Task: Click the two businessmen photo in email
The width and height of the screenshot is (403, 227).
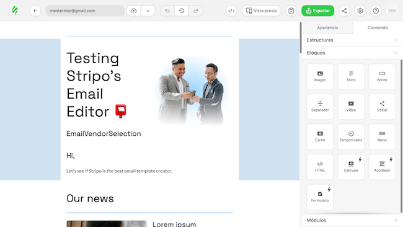Action: (x=191, y=91)
